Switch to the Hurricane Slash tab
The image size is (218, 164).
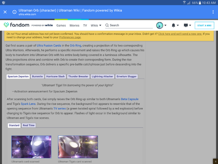click(x=55, y=77)
